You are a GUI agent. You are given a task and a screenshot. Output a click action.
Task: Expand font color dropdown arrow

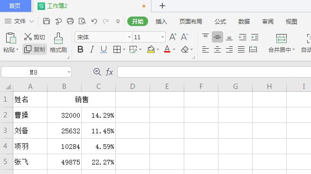click(x=174, y=49)
